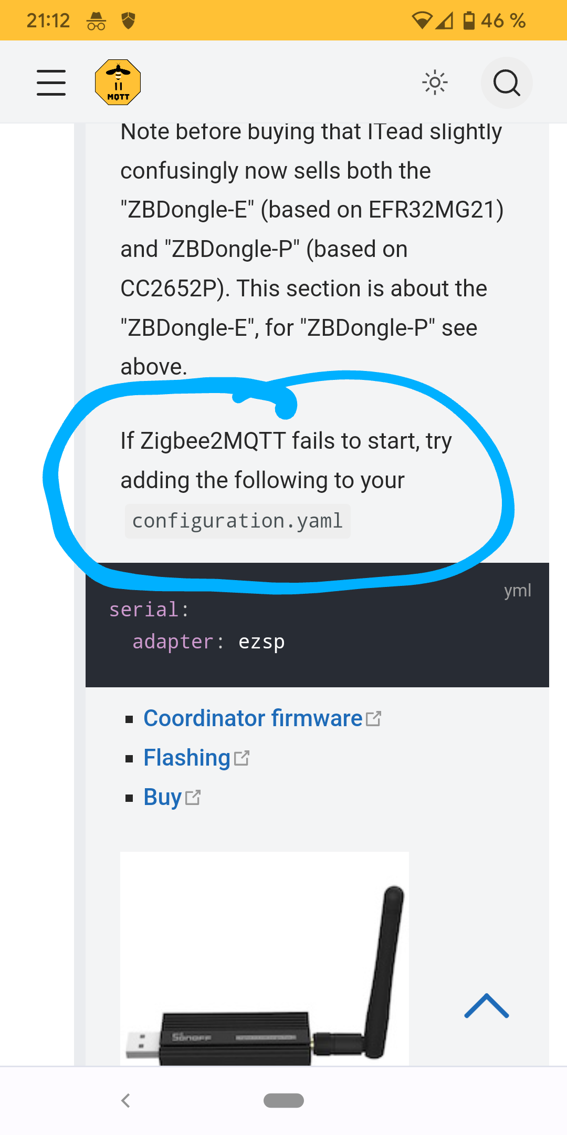Toggle light/dark theme sun icon
This screenshot has width=567, height=1135.
pyautogui.click(x=435, y=82)
